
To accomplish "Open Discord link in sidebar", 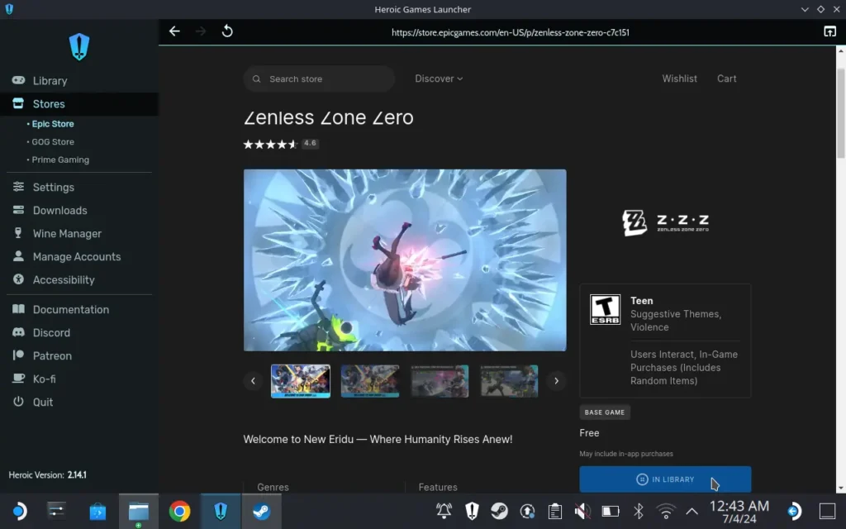I will (79, 332).
